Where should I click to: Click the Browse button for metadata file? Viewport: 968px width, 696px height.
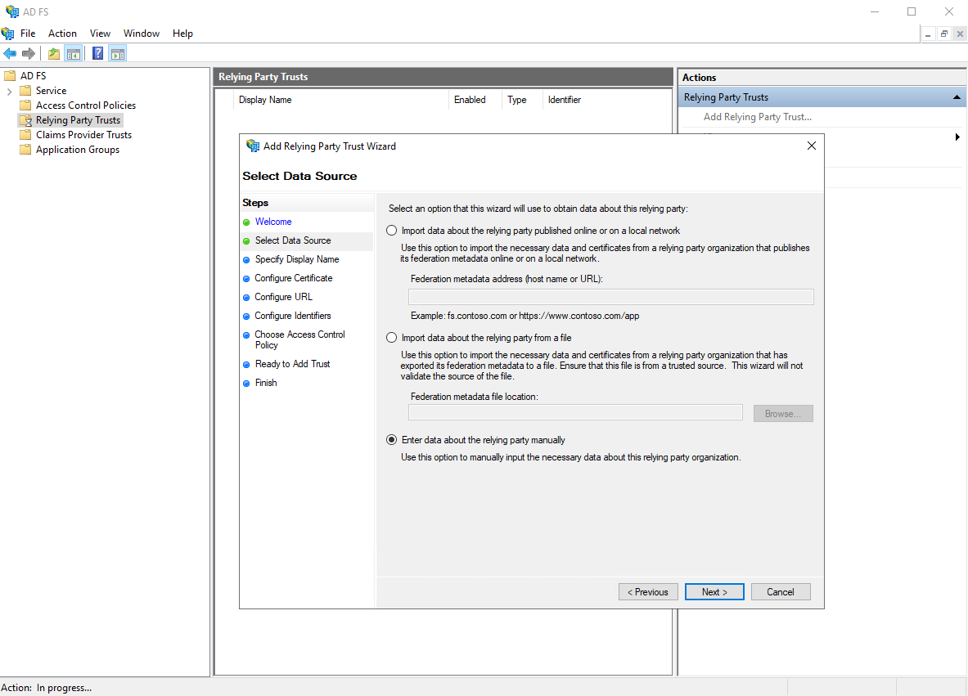783,413
